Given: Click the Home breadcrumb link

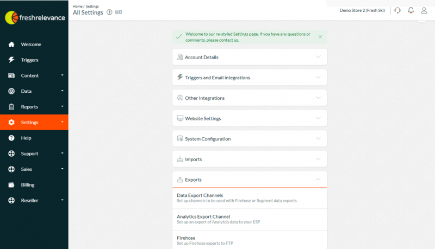Looking at the screenshot, I should (x=77, y=7).
